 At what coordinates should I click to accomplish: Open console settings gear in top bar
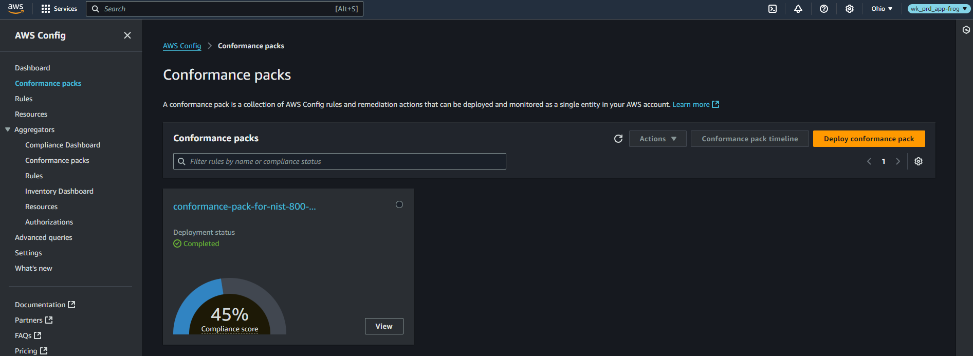point(850,9)
